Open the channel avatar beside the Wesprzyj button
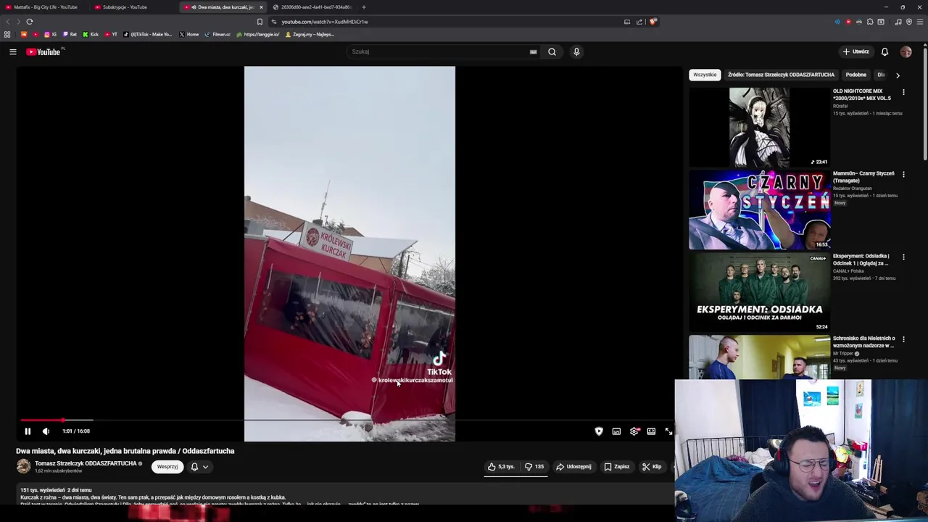The image size is (928, 522). pyautogui.click(x=24, y=467)
